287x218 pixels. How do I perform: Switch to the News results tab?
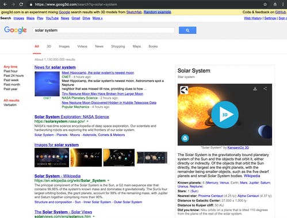99,46
